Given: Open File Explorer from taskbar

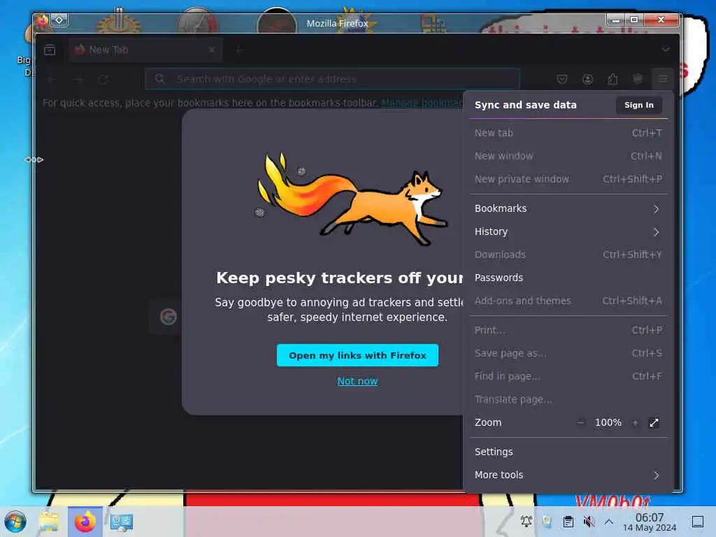Looking at the screenshot, I should (x=50, y=522).
